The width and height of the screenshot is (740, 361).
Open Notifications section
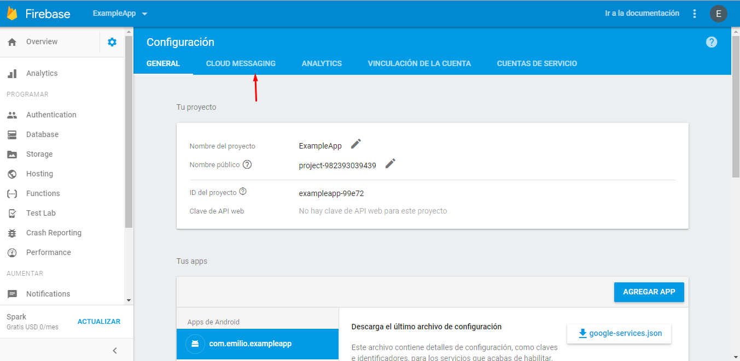48,294
